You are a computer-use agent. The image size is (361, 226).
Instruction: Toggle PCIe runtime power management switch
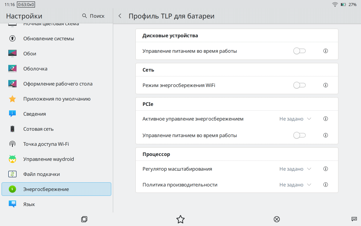click(299, 135)
